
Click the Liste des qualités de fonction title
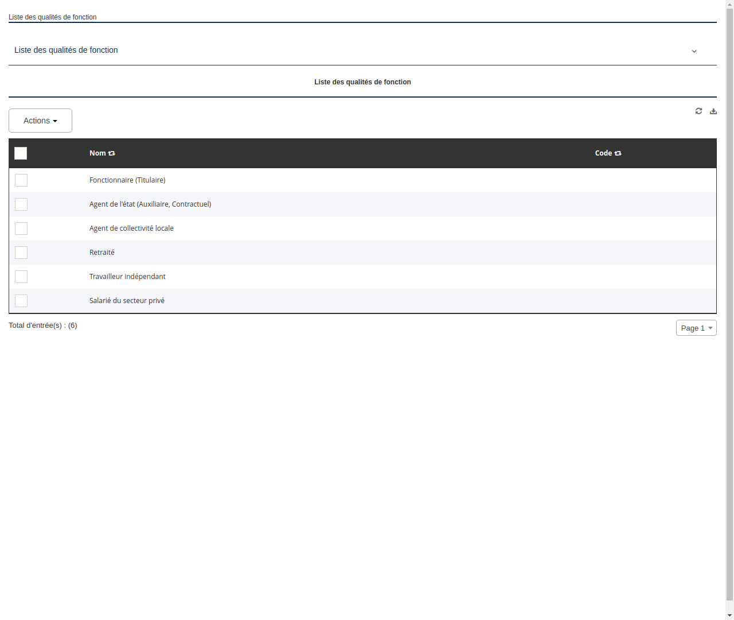click(362, 82)
